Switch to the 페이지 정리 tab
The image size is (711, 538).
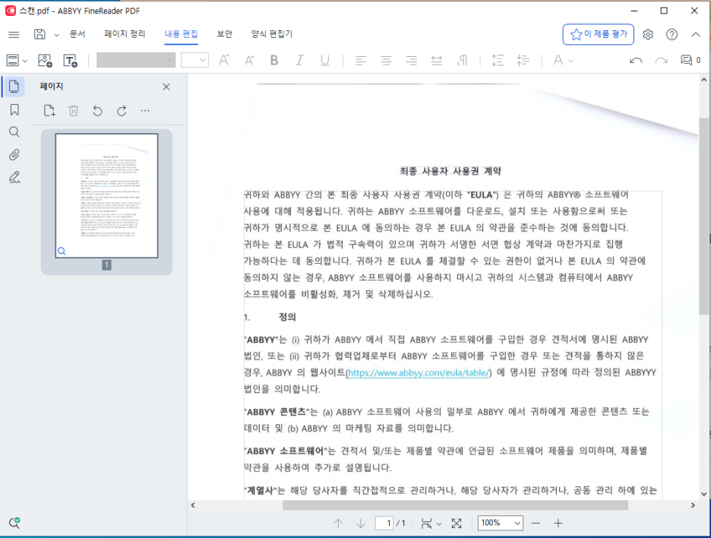[125, 34]
